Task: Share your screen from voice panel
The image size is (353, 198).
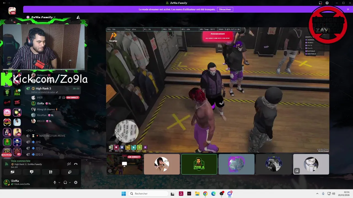Action: (32, 172)
